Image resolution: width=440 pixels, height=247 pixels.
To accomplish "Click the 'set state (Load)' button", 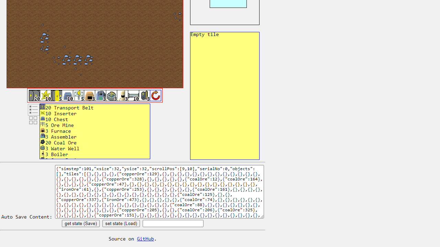I will coord(121,223).
